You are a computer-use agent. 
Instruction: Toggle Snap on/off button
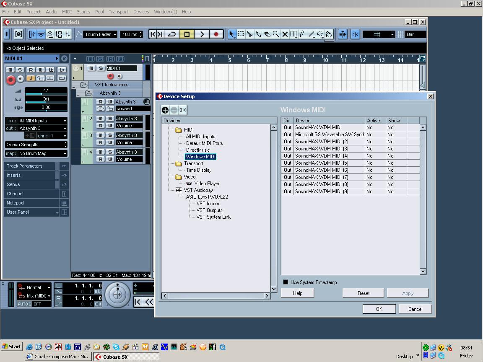coord(355,34)
